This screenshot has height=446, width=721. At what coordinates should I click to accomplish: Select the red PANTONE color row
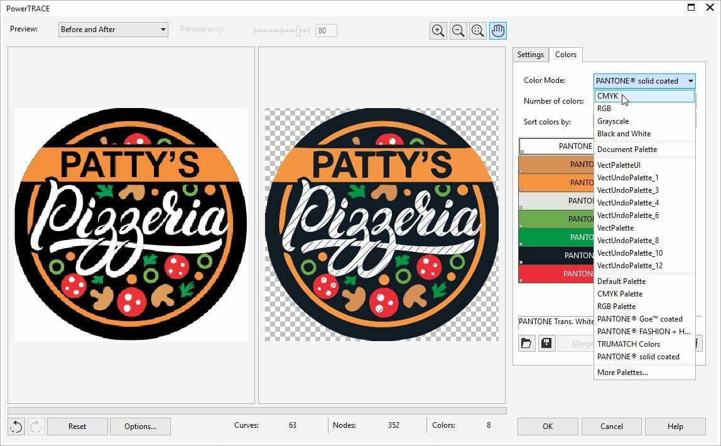coord(556,274)
